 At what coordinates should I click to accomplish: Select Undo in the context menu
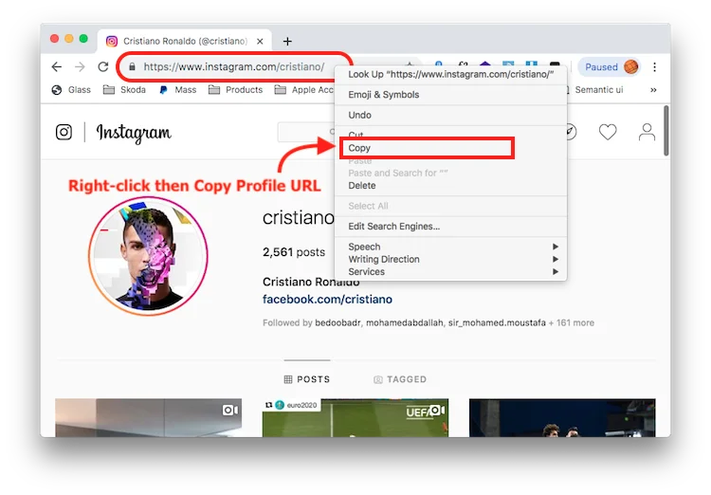tap(450, 115)
